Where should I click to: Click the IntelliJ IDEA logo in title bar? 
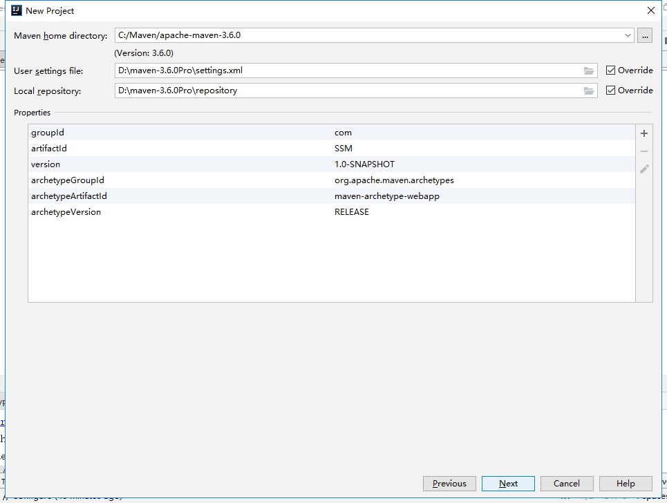pos(16,10)
